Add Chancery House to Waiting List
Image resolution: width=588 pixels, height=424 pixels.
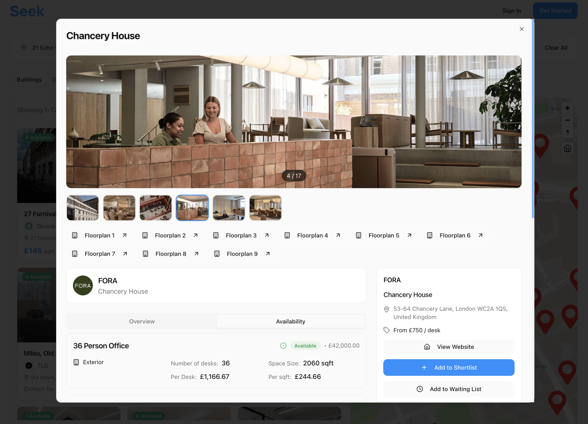pos(449,389)
